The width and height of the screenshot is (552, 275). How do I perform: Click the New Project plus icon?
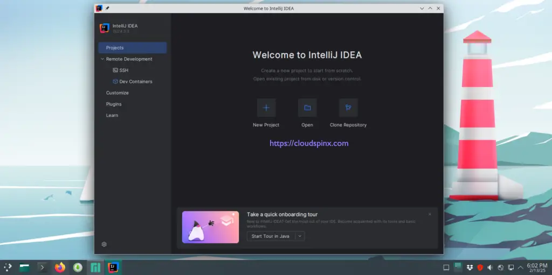coord(266,108)
